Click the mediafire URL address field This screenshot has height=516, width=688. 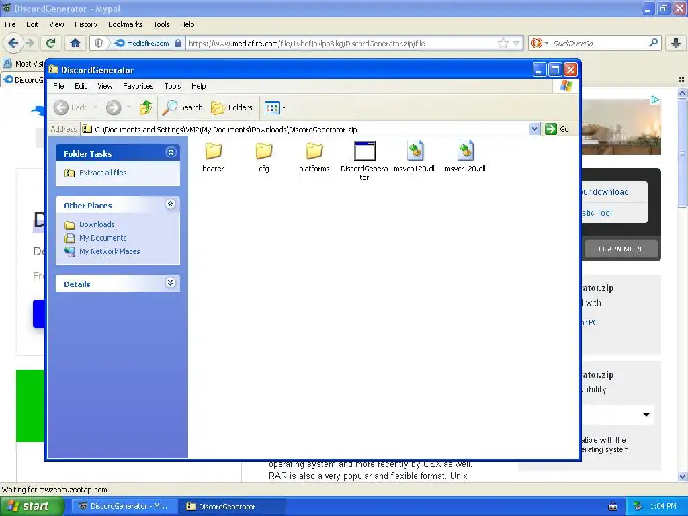[342, 43]
